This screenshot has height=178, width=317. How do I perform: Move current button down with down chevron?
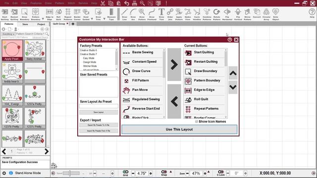233,87
